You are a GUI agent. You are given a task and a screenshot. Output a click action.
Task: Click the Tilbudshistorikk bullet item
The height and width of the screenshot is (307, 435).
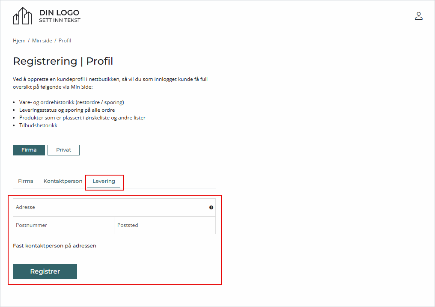38,125
